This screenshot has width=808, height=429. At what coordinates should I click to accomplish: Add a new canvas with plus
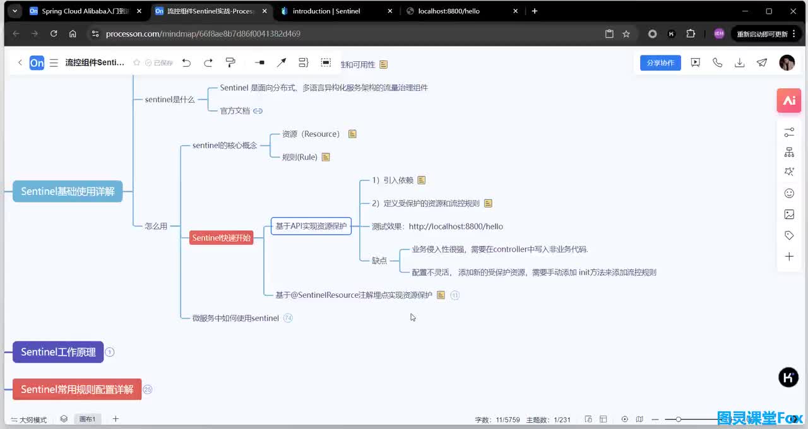click(116, 419)
